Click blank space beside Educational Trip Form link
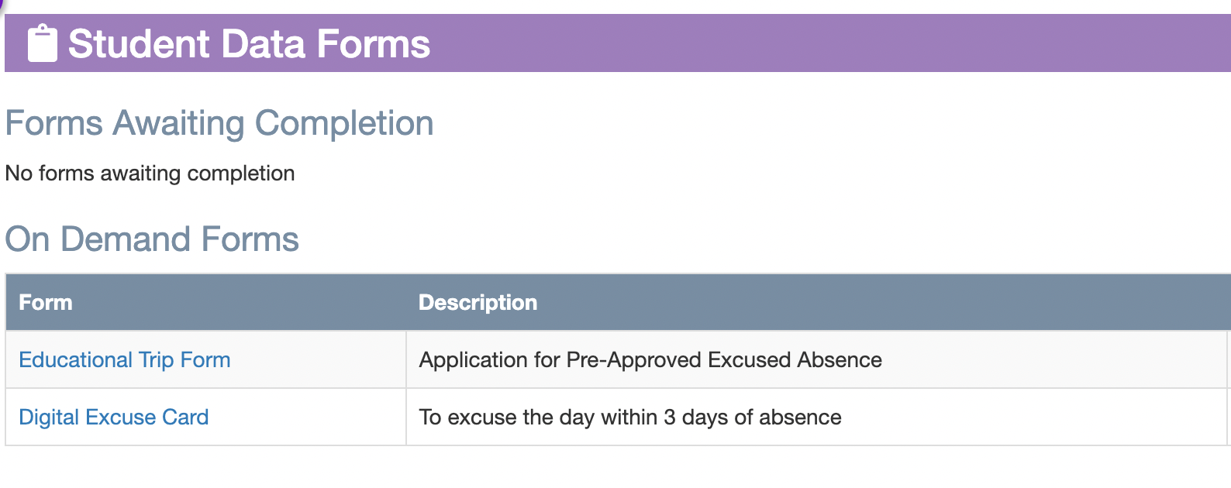 point(318,360)
